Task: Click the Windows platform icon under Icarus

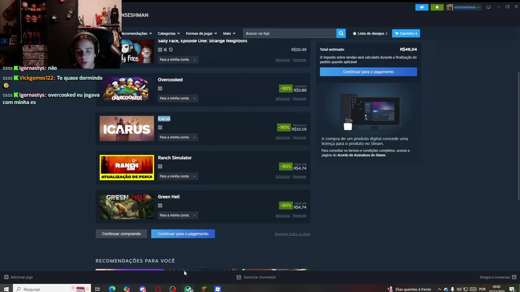Action: [x=160, y=127]
